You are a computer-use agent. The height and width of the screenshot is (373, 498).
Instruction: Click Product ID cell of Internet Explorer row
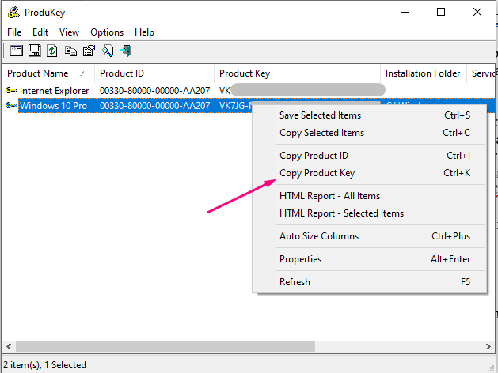(154, 91)
